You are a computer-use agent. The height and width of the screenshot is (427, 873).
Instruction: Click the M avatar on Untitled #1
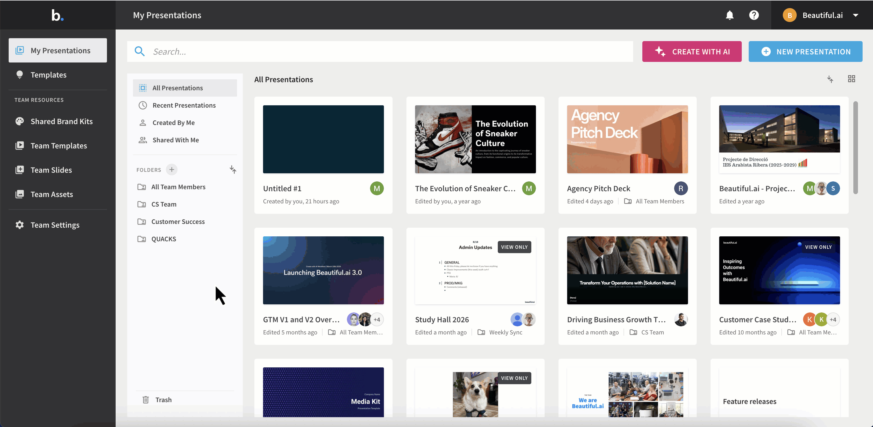(377, 189)
